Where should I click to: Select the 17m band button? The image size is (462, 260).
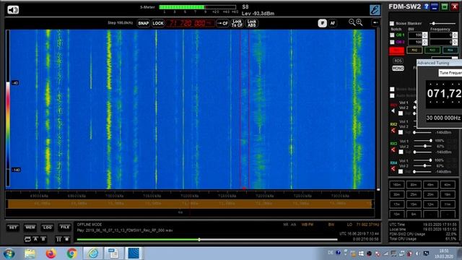(x=396, y=204)
